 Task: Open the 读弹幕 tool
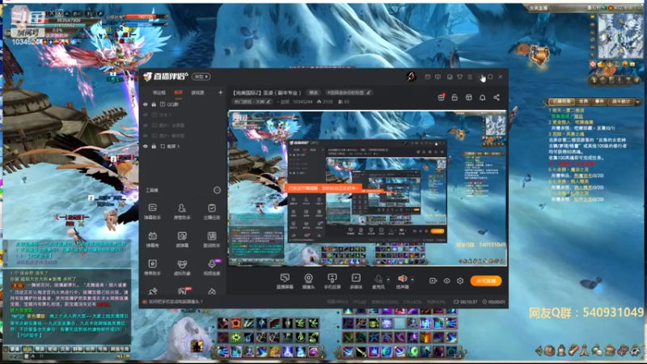182,239
